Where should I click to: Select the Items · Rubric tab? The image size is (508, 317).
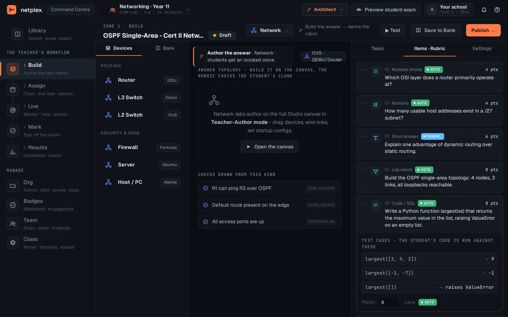pyautogui.click(x=430, y=49)
